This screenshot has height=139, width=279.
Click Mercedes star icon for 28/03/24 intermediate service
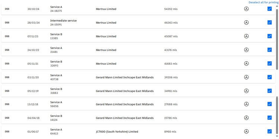pos(246,23)
